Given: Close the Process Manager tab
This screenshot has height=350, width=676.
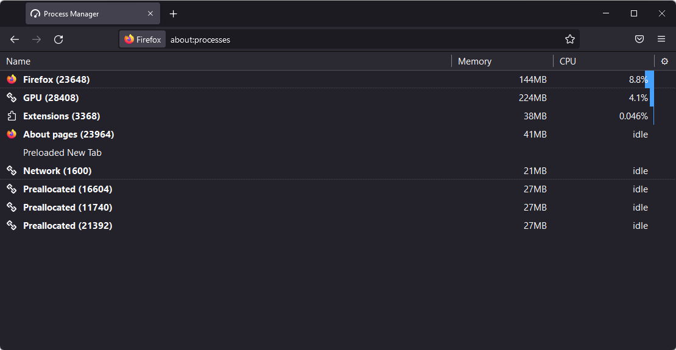Looking at the screenshot, I should [x=150, y=14].
